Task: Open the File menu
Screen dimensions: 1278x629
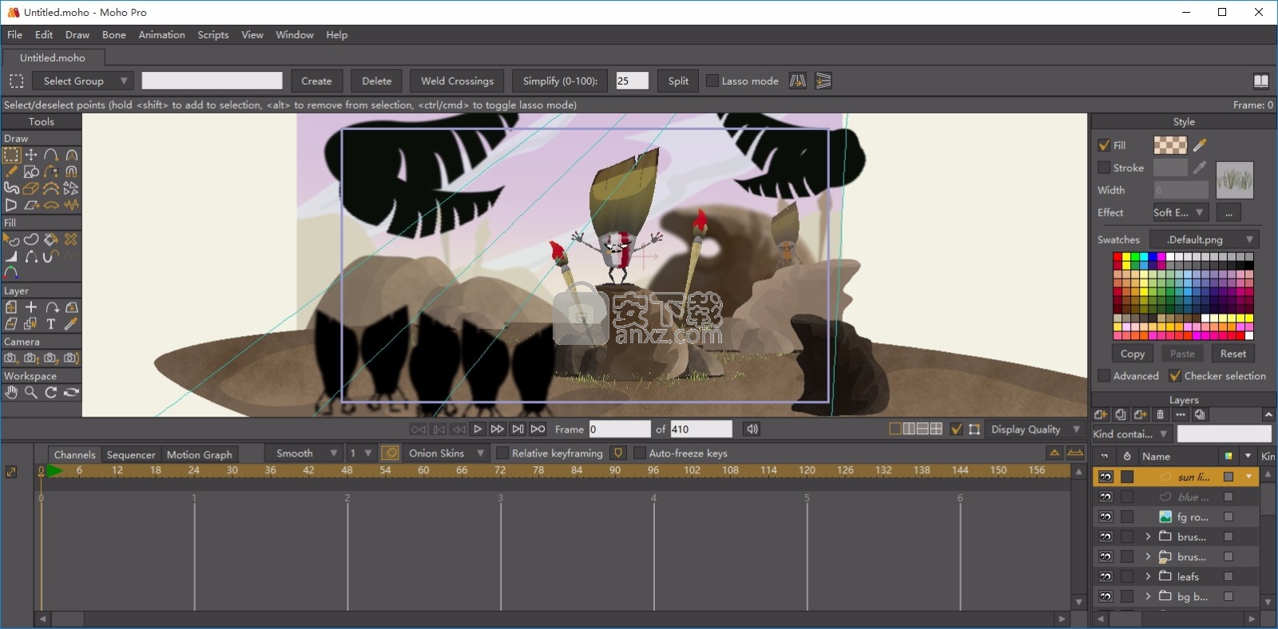Action: pyautogui.click(x=15, y=35)
